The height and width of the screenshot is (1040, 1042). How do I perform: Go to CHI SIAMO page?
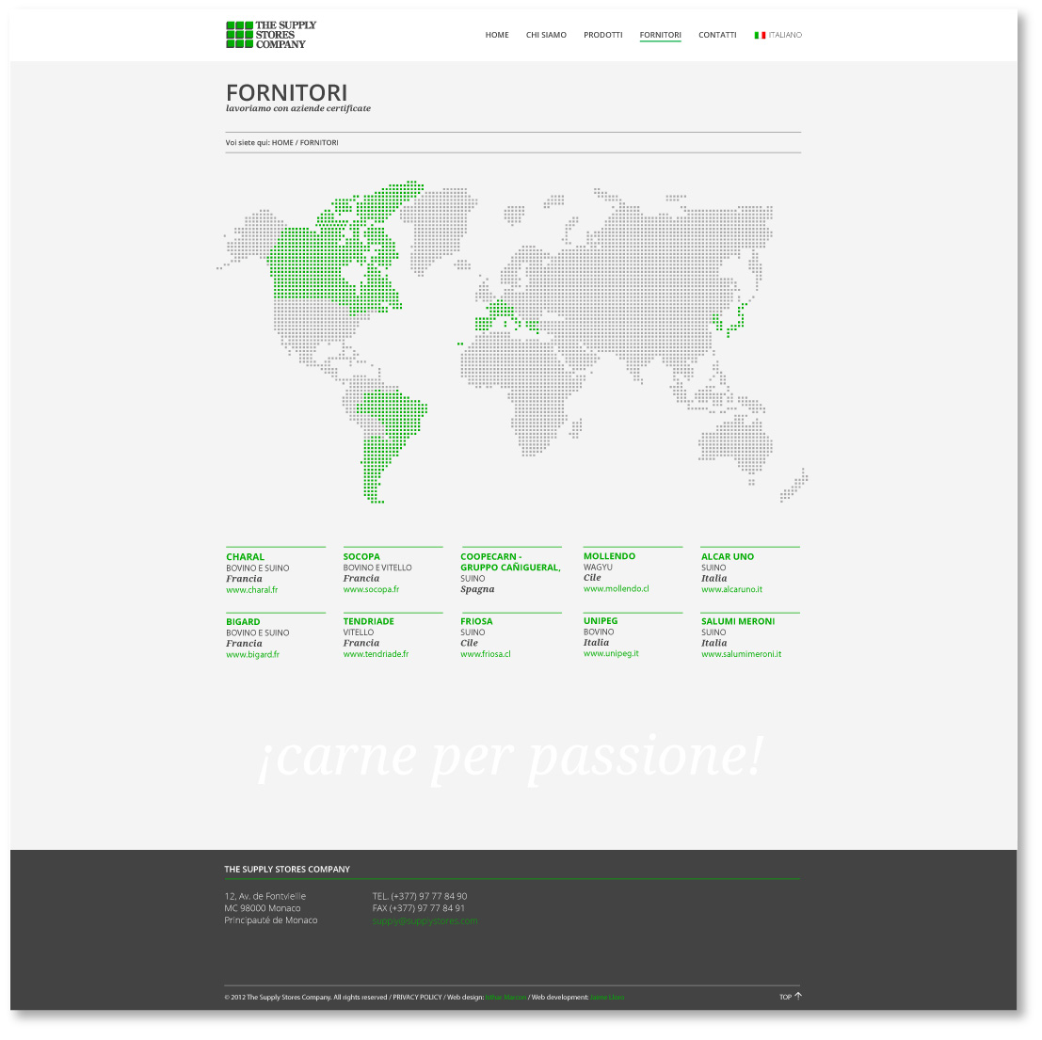(546, 35)
